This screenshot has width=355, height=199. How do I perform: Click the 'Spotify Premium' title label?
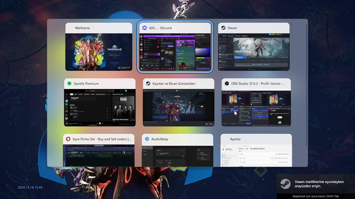[x=86, y=83]
